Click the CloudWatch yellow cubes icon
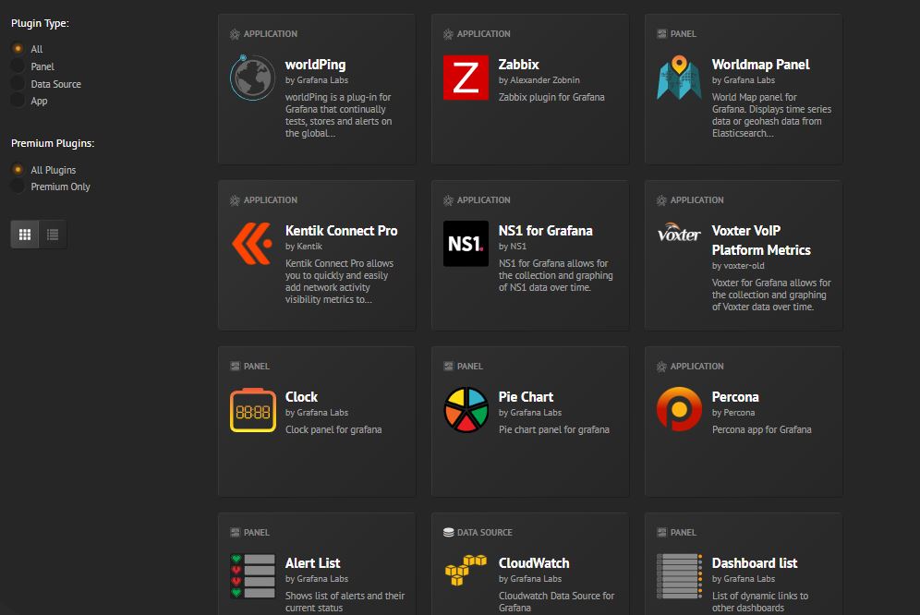Screen dimensions: 920x615 (x=466, y=570)
